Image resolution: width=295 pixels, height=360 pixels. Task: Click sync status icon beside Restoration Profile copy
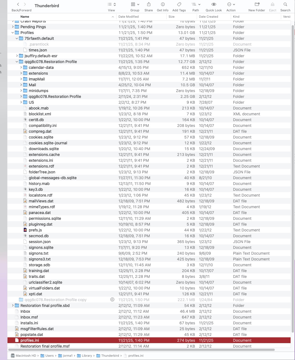pyautogui.click(x=112, y=300)
